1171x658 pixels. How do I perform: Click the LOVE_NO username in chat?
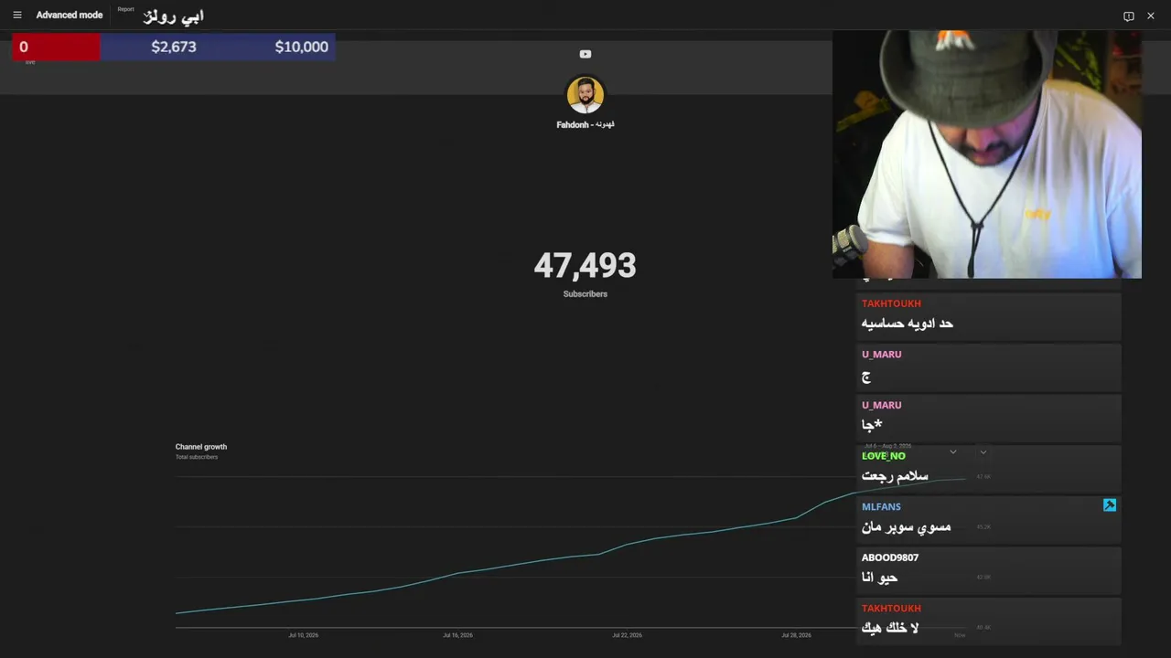(x=884, y=456)
